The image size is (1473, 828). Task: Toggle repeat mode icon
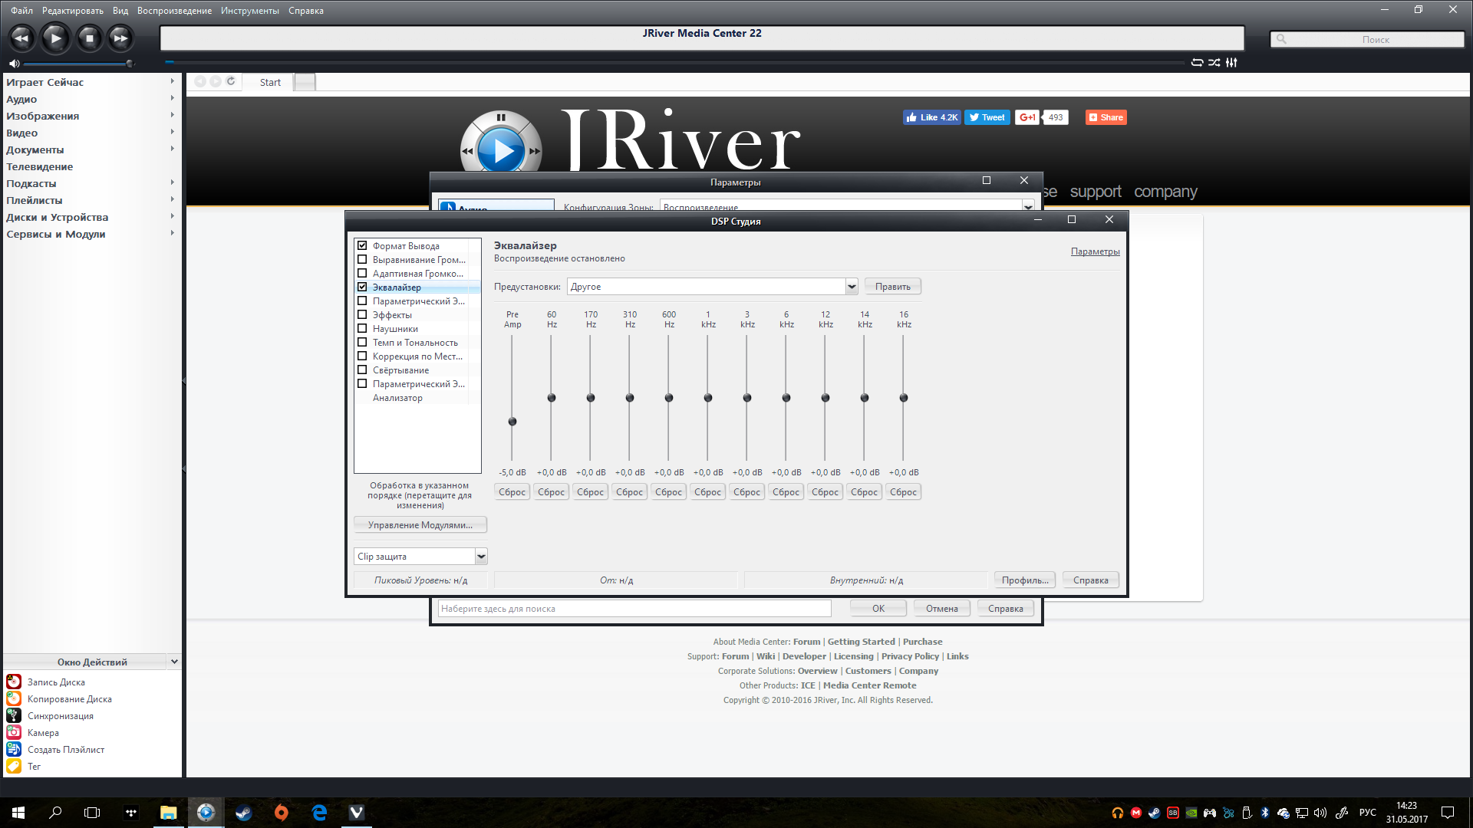pyautogui.click(x=1197, y=63)
